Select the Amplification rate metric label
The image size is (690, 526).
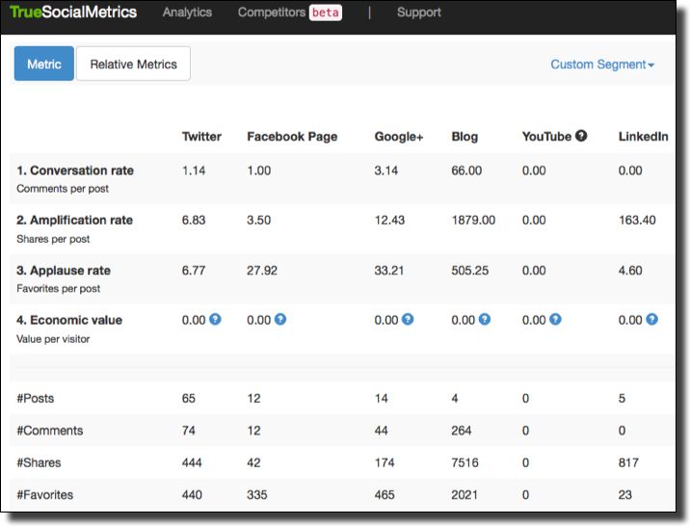[x=74, y=221]
